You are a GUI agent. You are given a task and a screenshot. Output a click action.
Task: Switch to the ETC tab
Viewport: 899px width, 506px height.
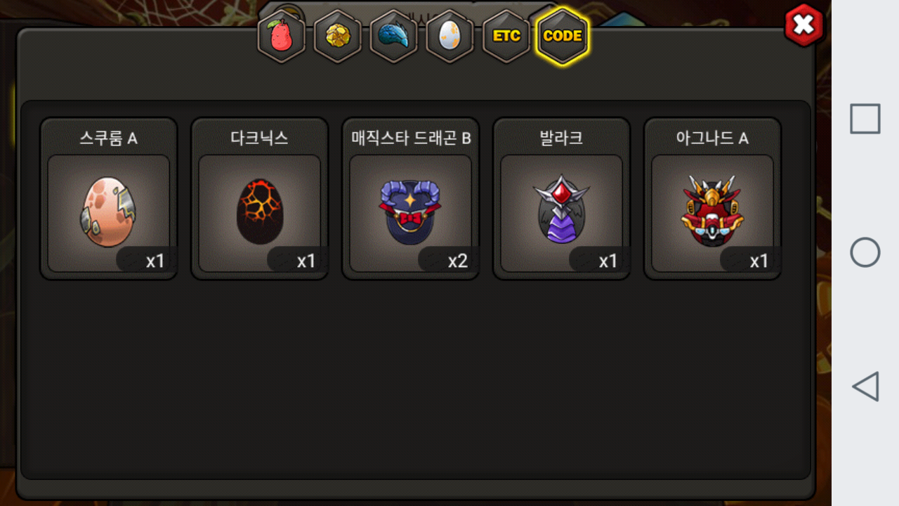(x=506, y=36)
